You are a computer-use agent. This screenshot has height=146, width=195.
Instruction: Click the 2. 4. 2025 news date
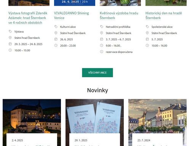[18, 140]
